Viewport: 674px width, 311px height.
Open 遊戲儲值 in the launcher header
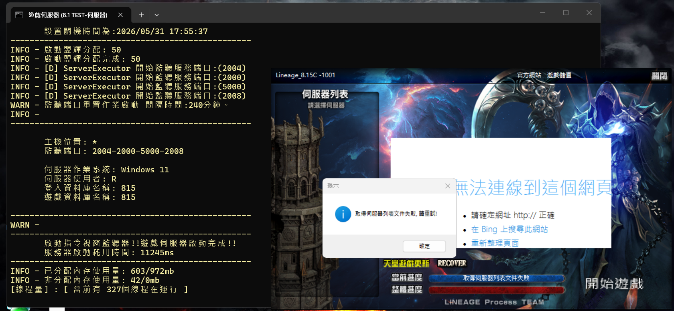click(559, 75)
